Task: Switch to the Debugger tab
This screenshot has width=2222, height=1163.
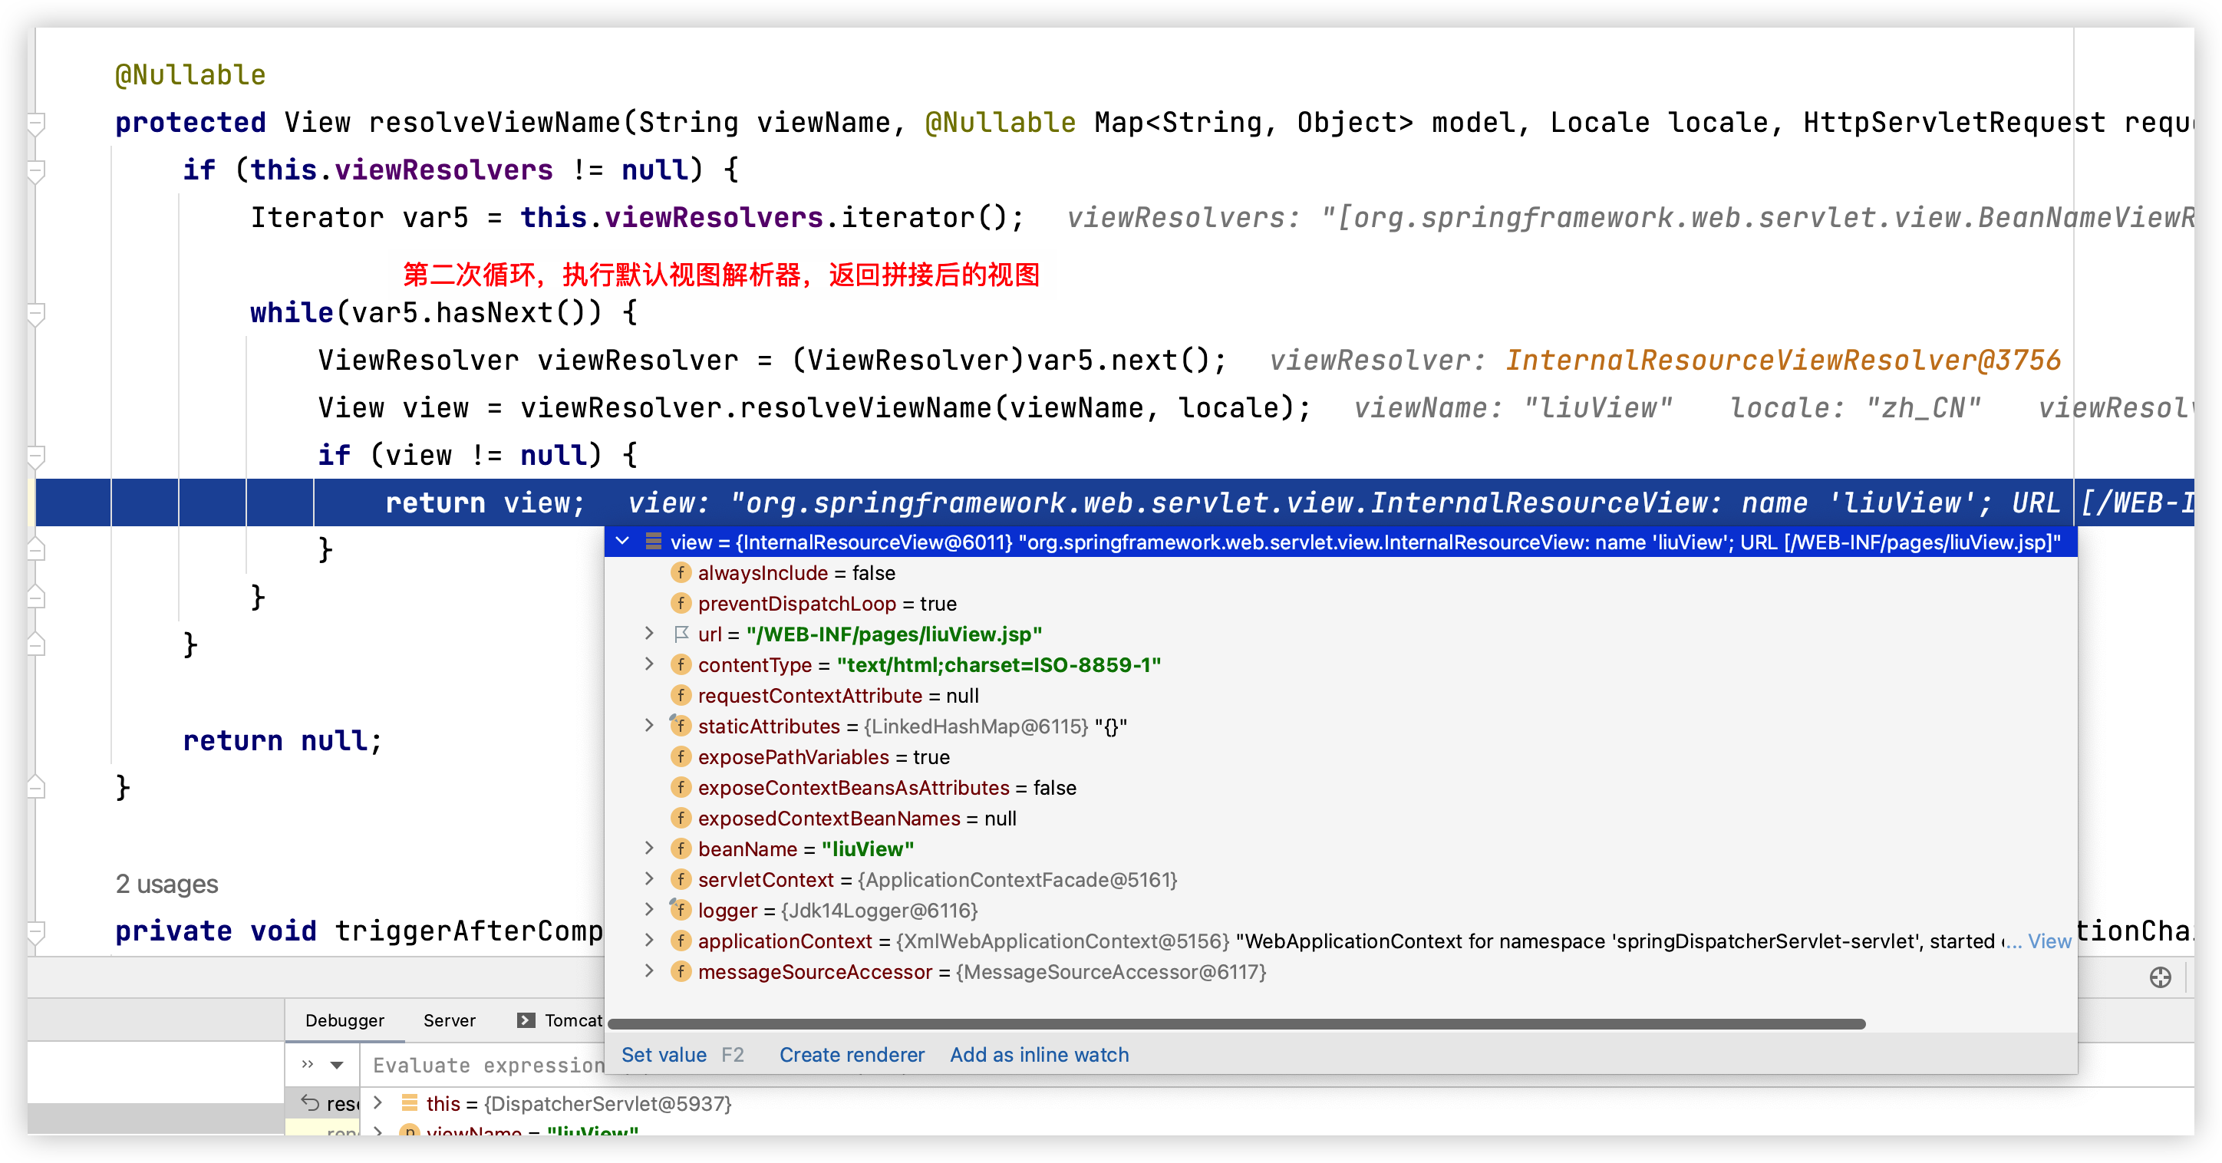Action: click(345, 1020)
